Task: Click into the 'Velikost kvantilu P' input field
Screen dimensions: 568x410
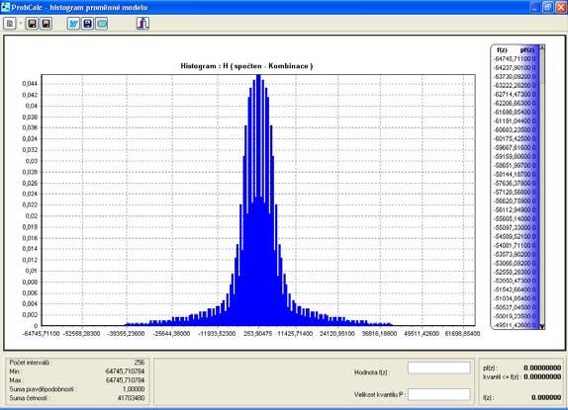Action: click(x=439, y=394)
